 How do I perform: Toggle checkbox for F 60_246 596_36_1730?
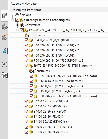27,55
